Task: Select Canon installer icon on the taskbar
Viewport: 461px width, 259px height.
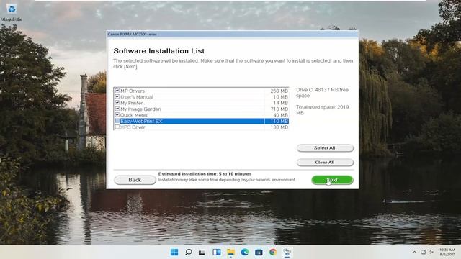Action: (287, 253)
